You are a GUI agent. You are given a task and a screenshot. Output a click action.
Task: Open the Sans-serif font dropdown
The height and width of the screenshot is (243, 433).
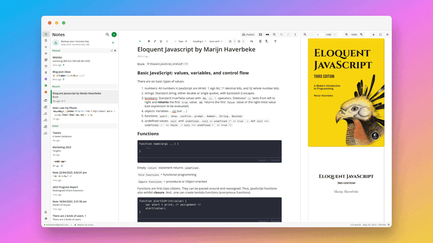tap(216, 41)
